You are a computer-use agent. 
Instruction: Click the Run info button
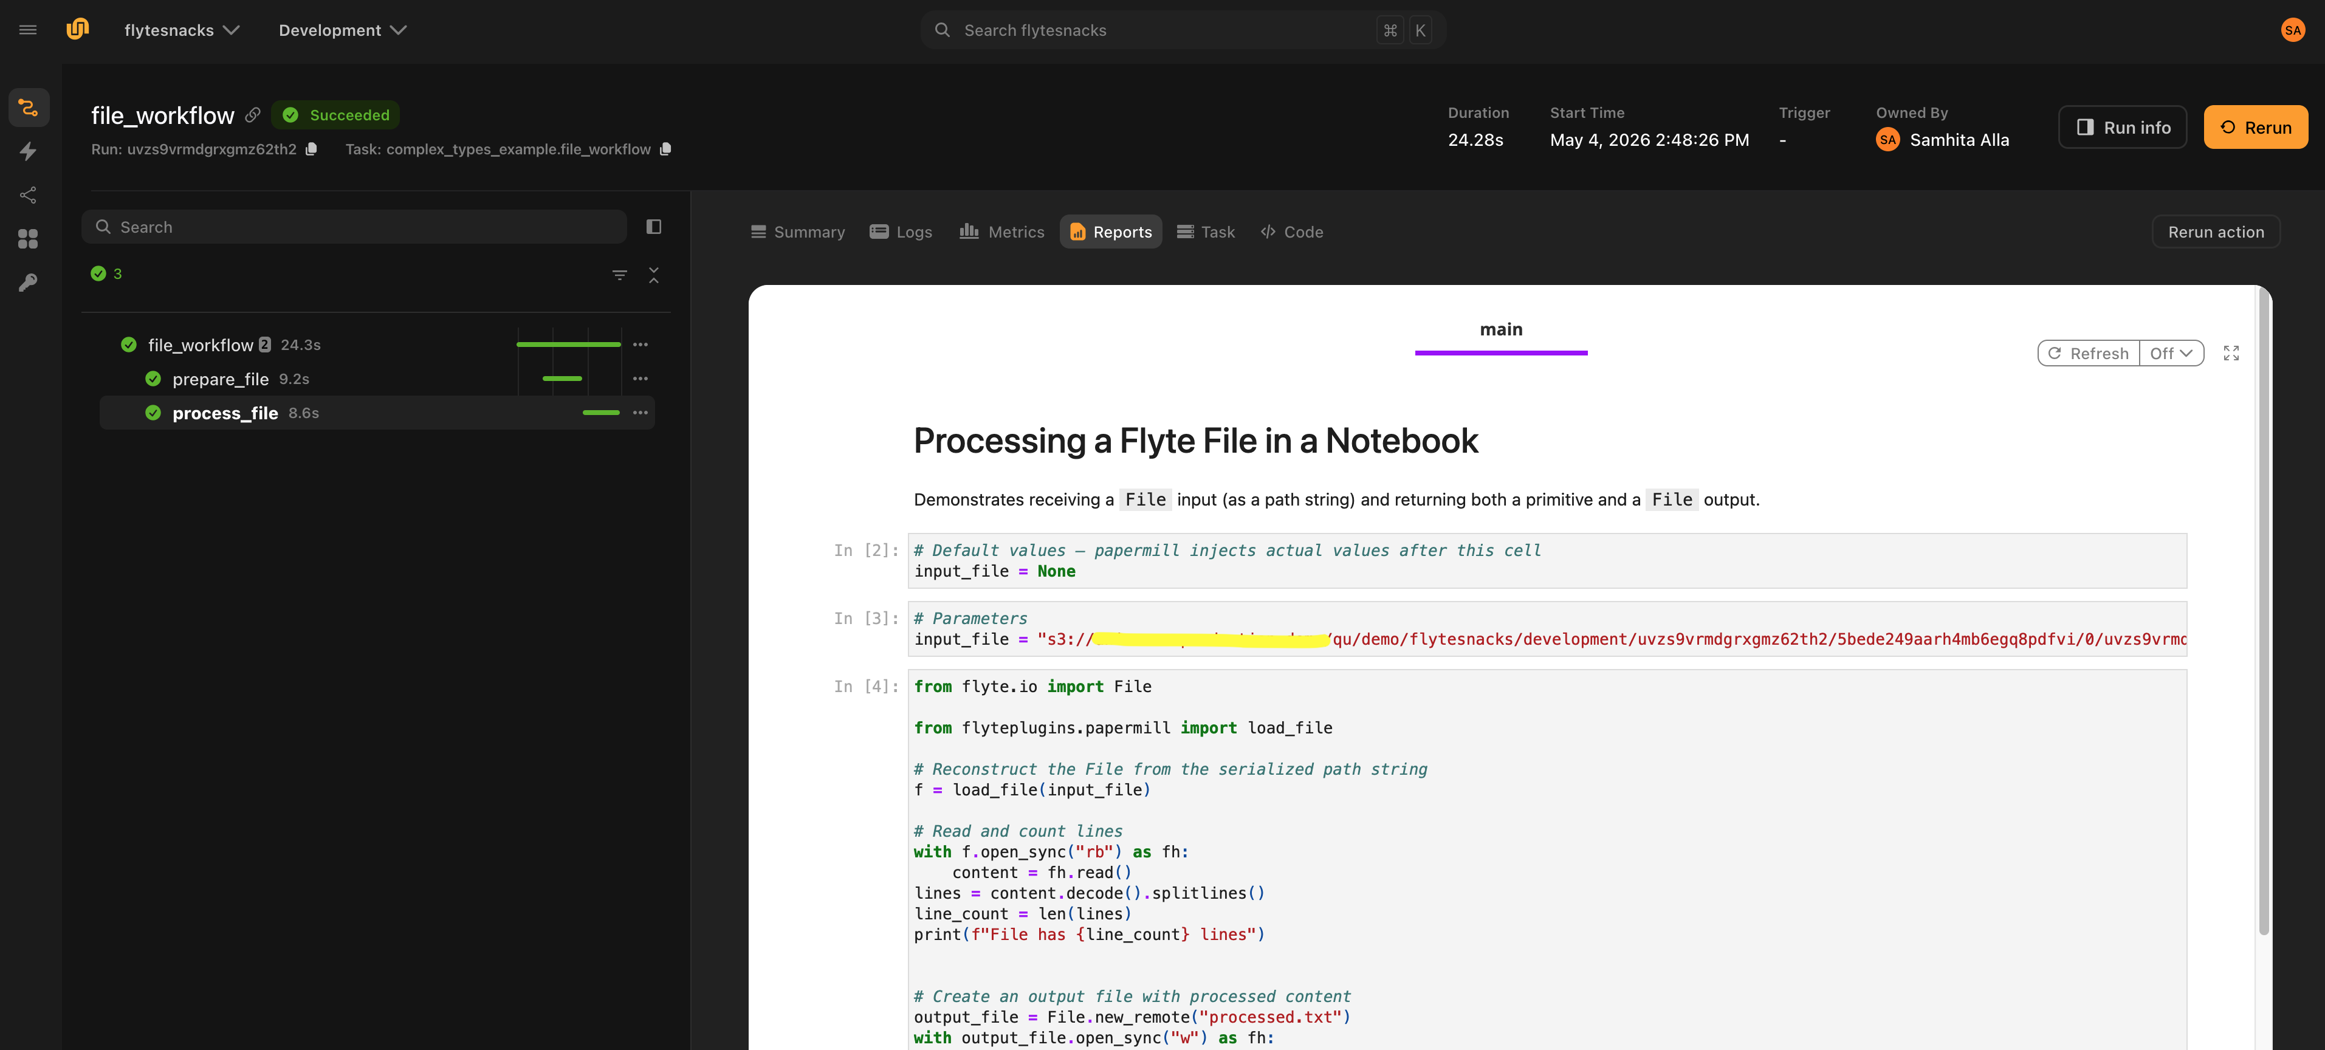click(2122, 127)
